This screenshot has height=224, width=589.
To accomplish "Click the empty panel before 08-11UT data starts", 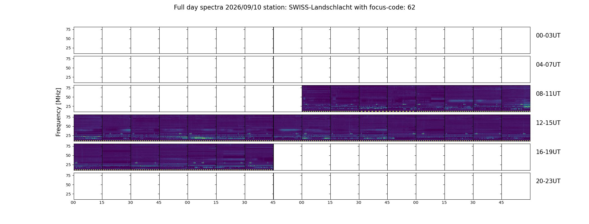I will click(x=287, y=99).
